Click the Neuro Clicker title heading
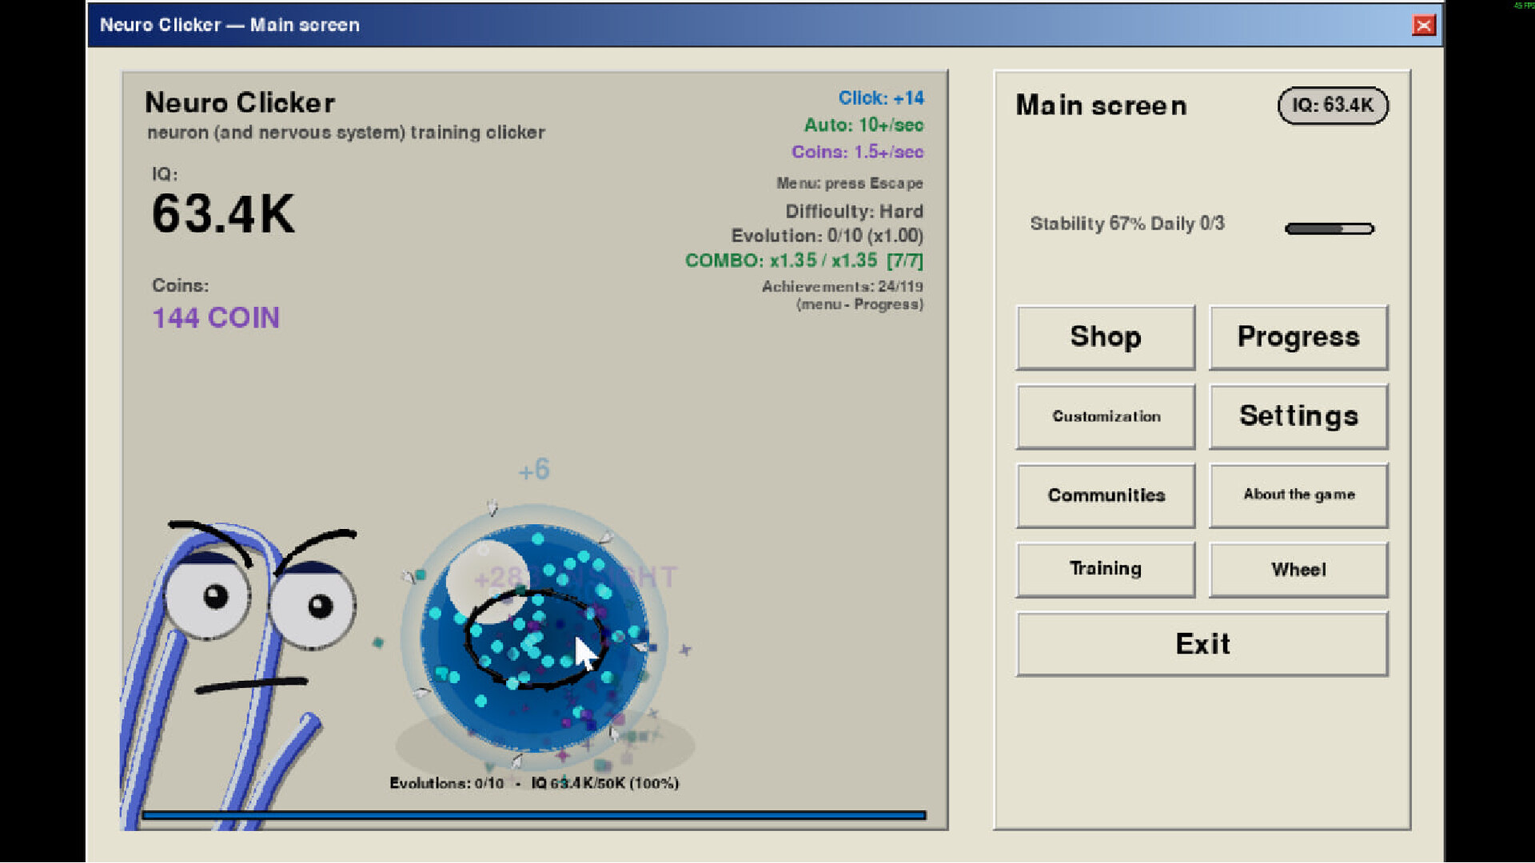The image size is (1535, 863). 240,102
